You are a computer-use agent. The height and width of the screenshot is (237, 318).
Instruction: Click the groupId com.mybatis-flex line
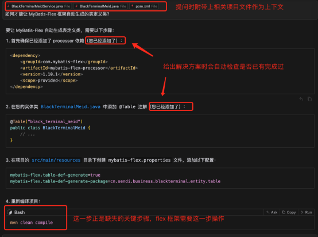click(64, 62)
